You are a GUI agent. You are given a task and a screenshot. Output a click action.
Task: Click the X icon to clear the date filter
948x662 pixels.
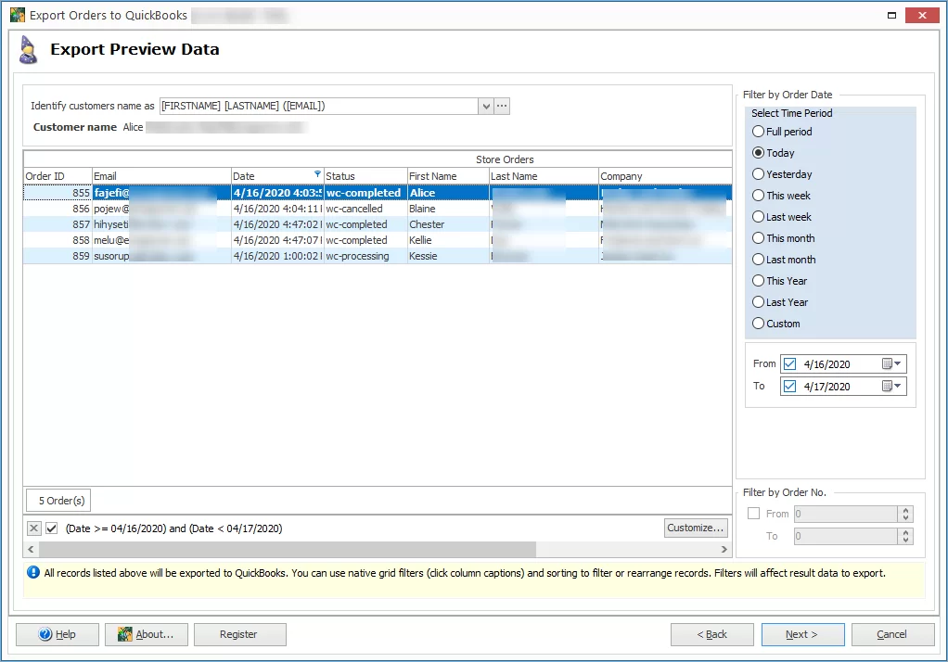pyautogui.click(x=33, y=528)
